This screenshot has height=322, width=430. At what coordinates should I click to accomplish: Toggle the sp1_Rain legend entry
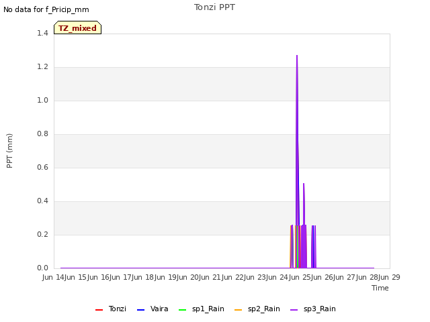202,309
